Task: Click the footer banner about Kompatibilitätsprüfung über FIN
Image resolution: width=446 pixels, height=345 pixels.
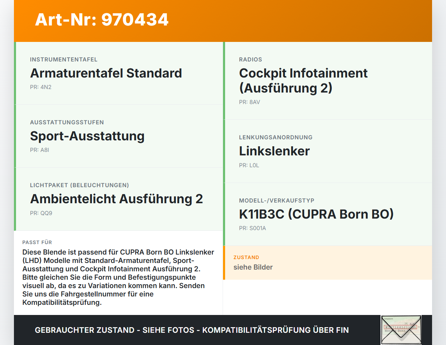Action: point(192,330)
